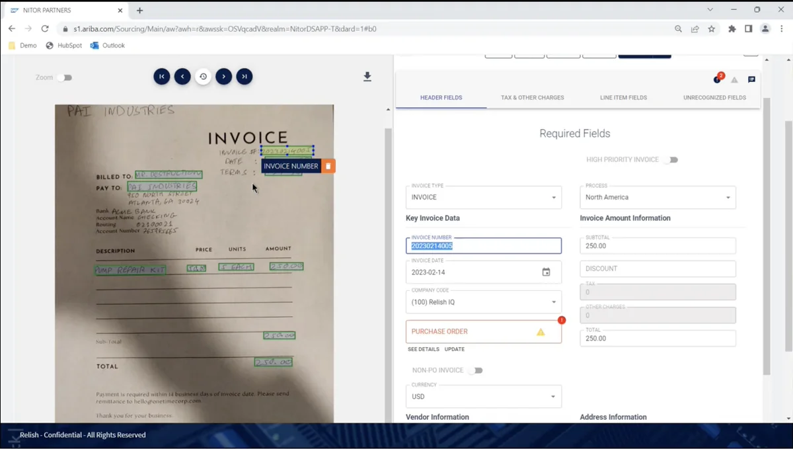Image resolution: width=793 pixels, height=449 pixels.
Task: Open the error notifications icon with badge
Action: point(718,79)
